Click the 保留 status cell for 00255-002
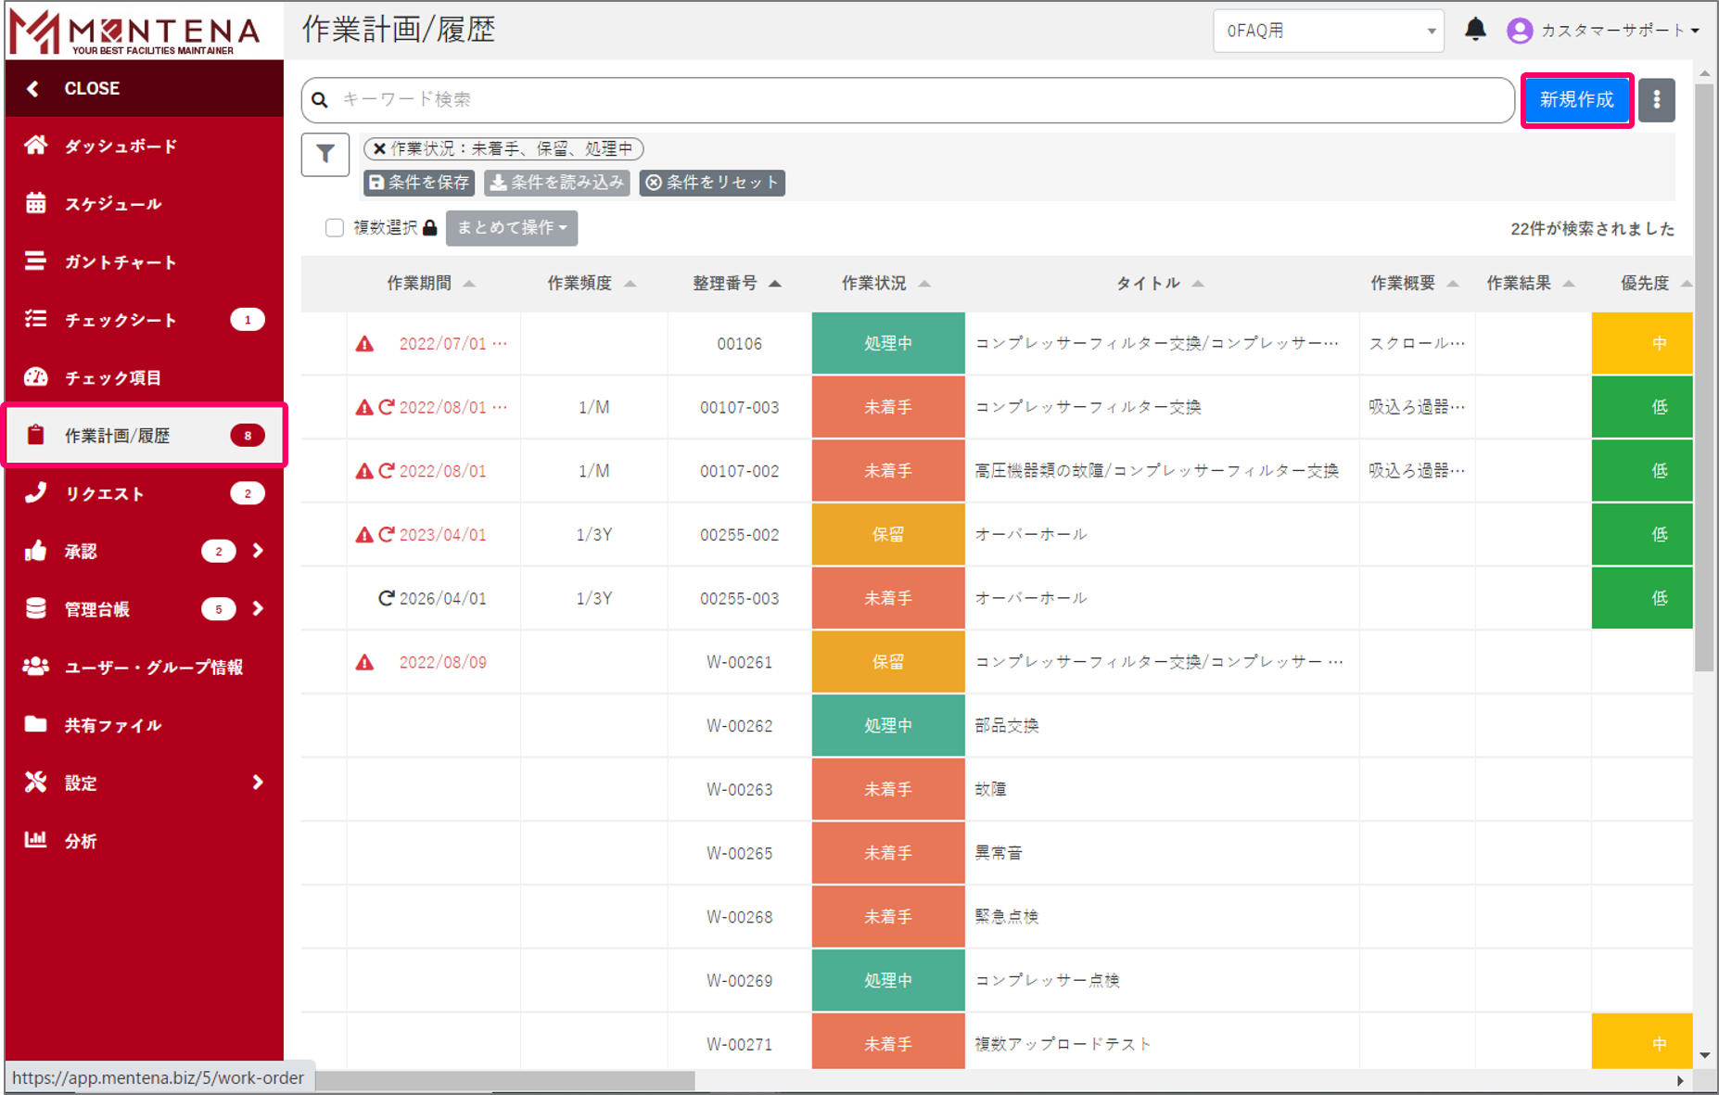This screenshot has width=1719, height=1095. (887, 535)
